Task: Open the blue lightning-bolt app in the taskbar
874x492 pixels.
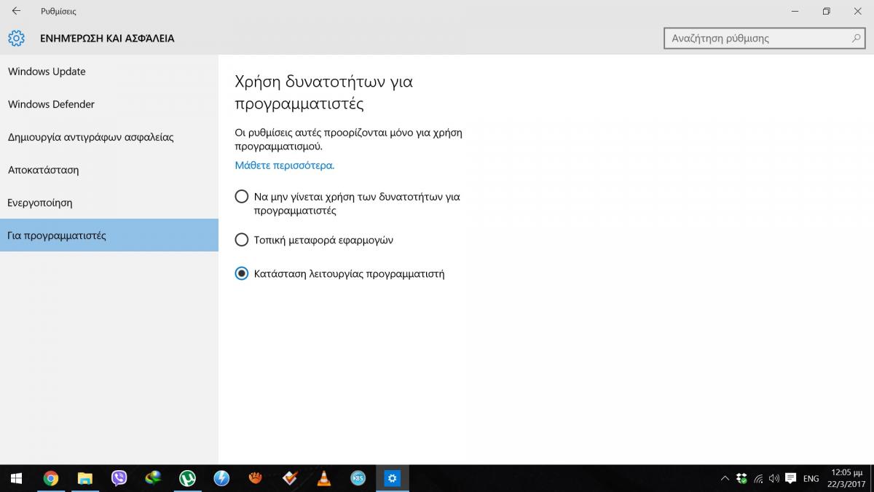Action: 221,478
